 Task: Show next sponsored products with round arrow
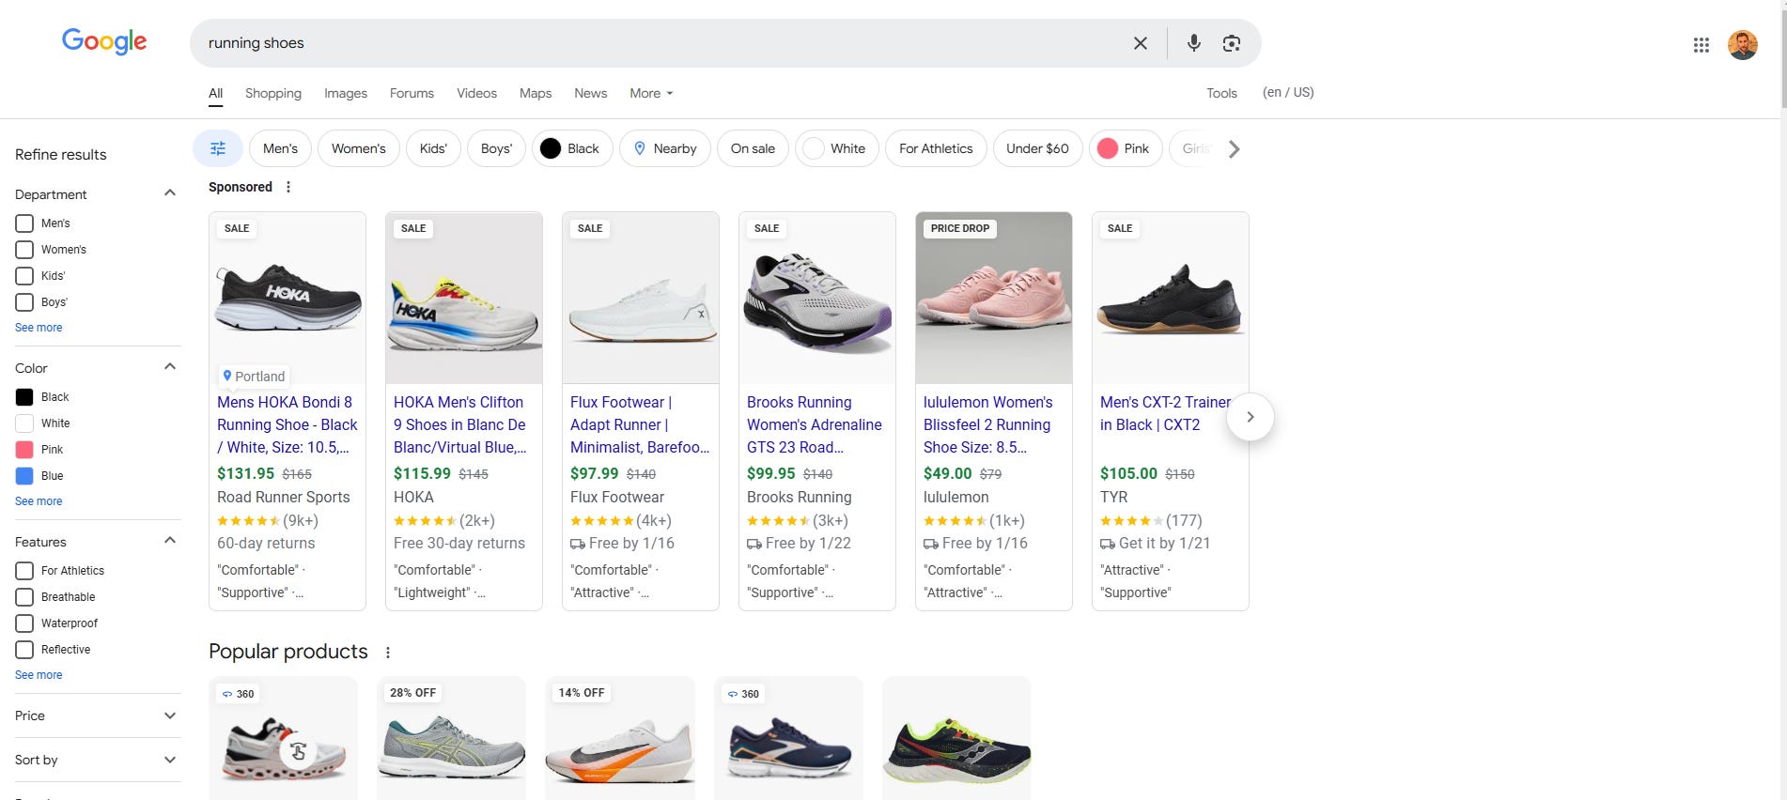pos(1250,417)
